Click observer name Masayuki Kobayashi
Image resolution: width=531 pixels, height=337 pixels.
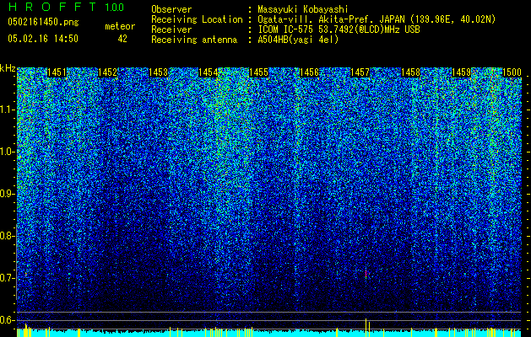tap(303, 9)
